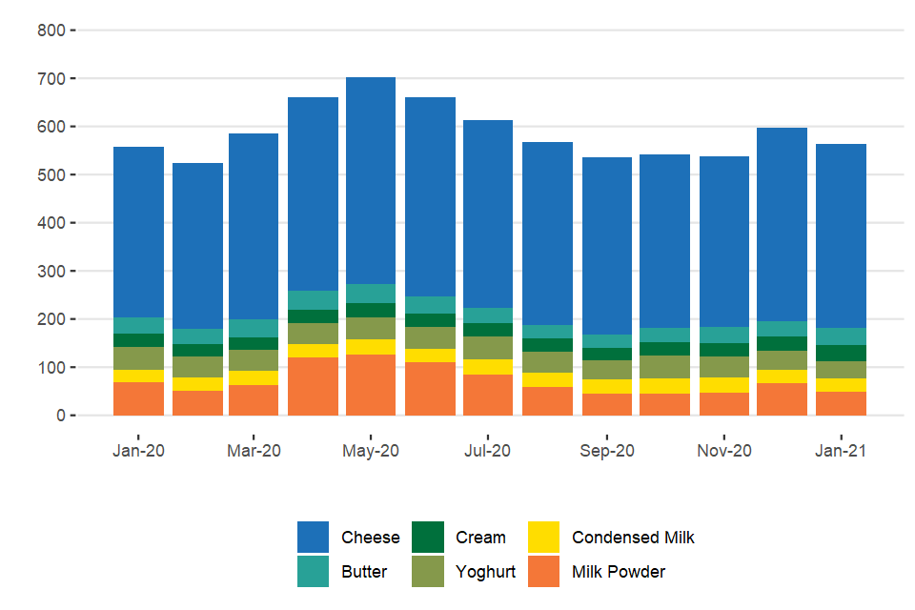Click the 400 y-axis tick label

(51, 223)
